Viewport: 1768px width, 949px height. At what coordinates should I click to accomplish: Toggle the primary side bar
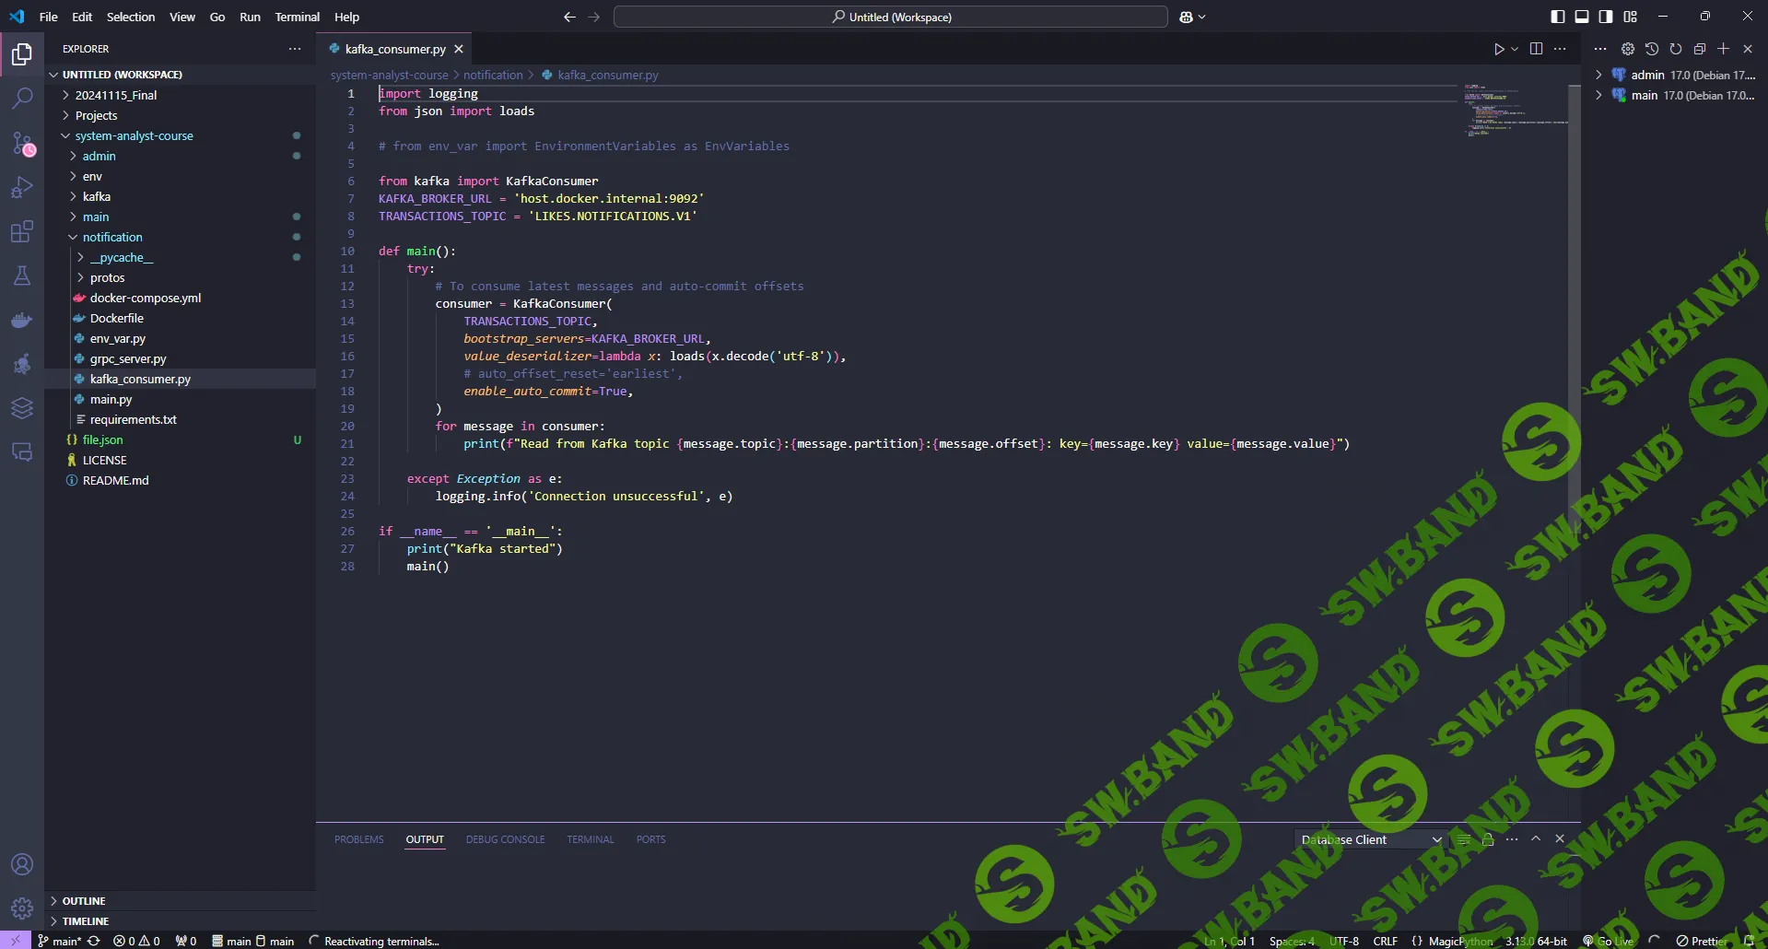[1558, 17]
